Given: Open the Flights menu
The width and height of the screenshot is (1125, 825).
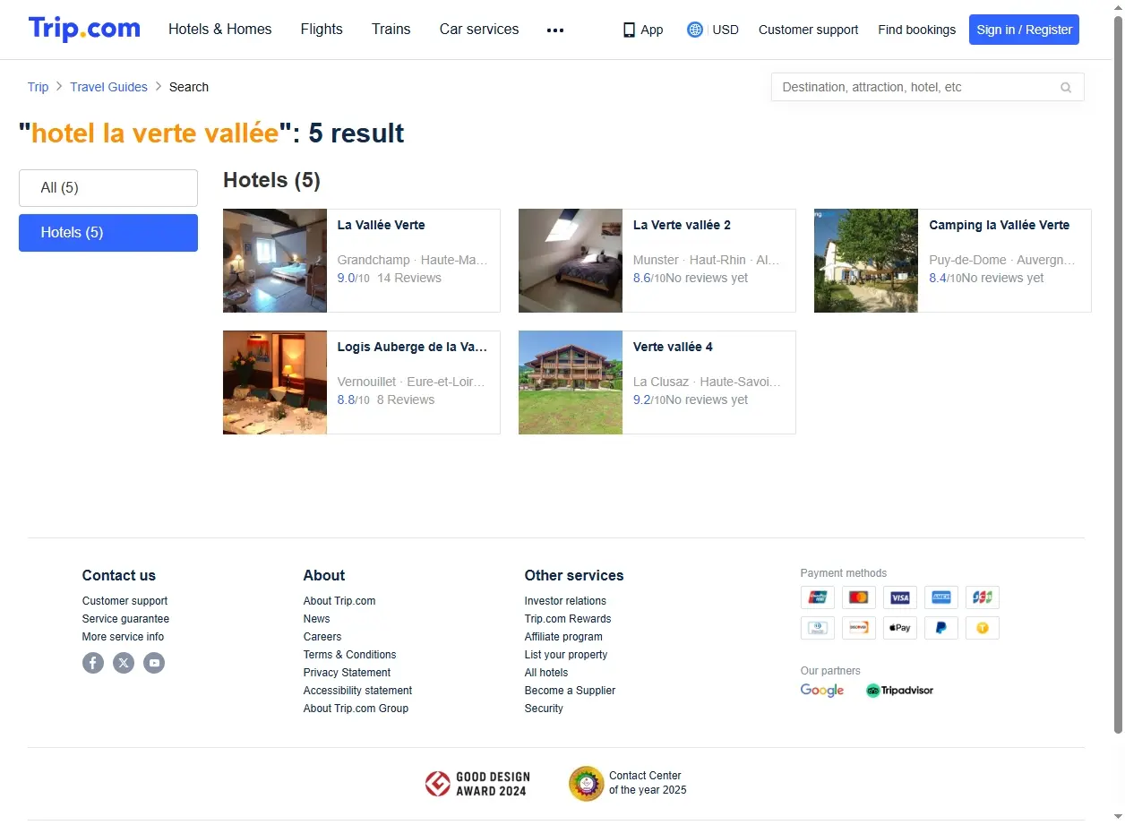Looking at the screenshot, I should [322, 30].
